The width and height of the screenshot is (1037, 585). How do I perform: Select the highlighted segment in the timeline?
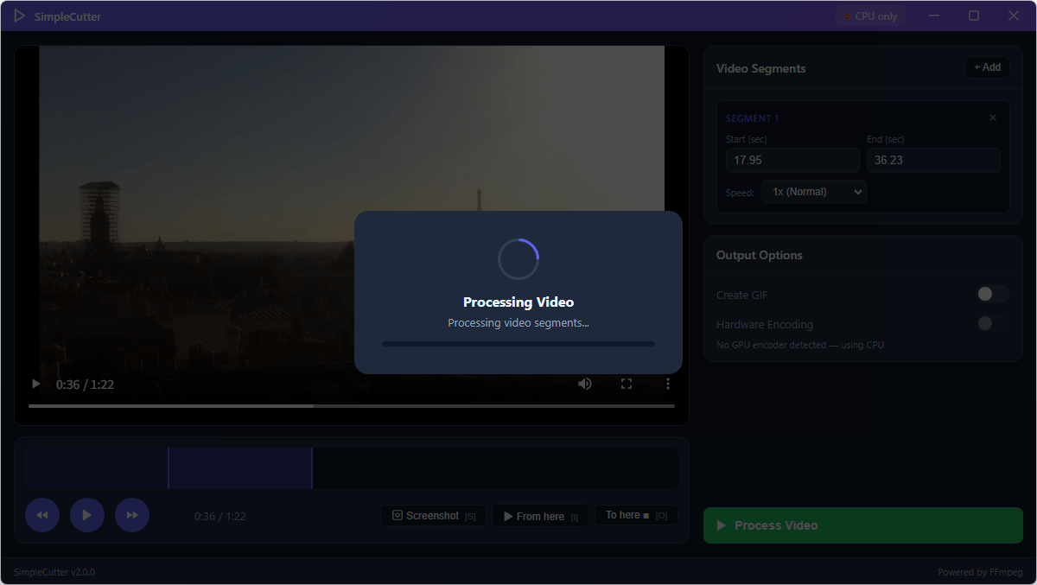point(239,468)
